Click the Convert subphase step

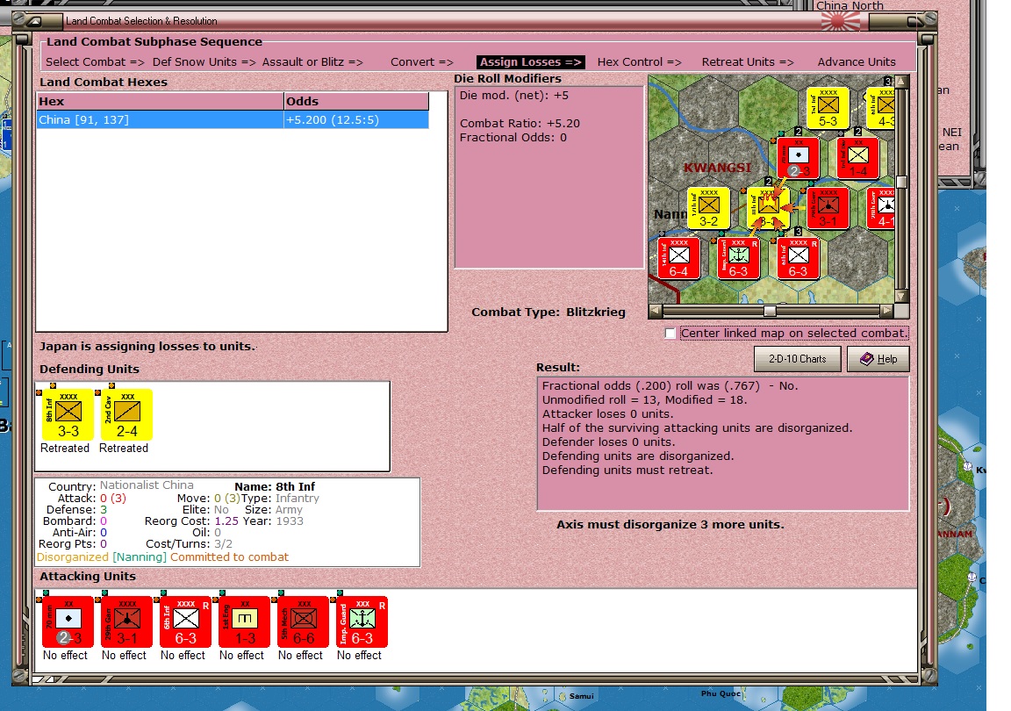(421, 62)
